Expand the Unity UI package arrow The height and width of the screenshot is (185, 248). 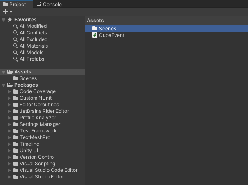pyautogui.click(x=10, y=151)
